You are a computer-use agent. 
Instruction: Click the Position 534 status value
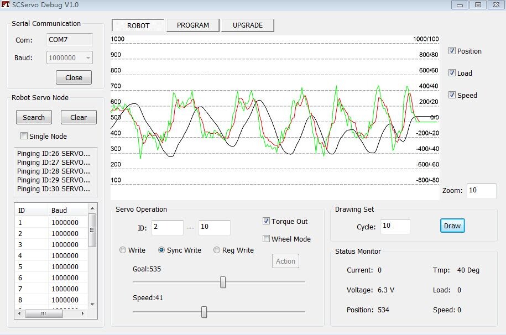tap(383, 310)
